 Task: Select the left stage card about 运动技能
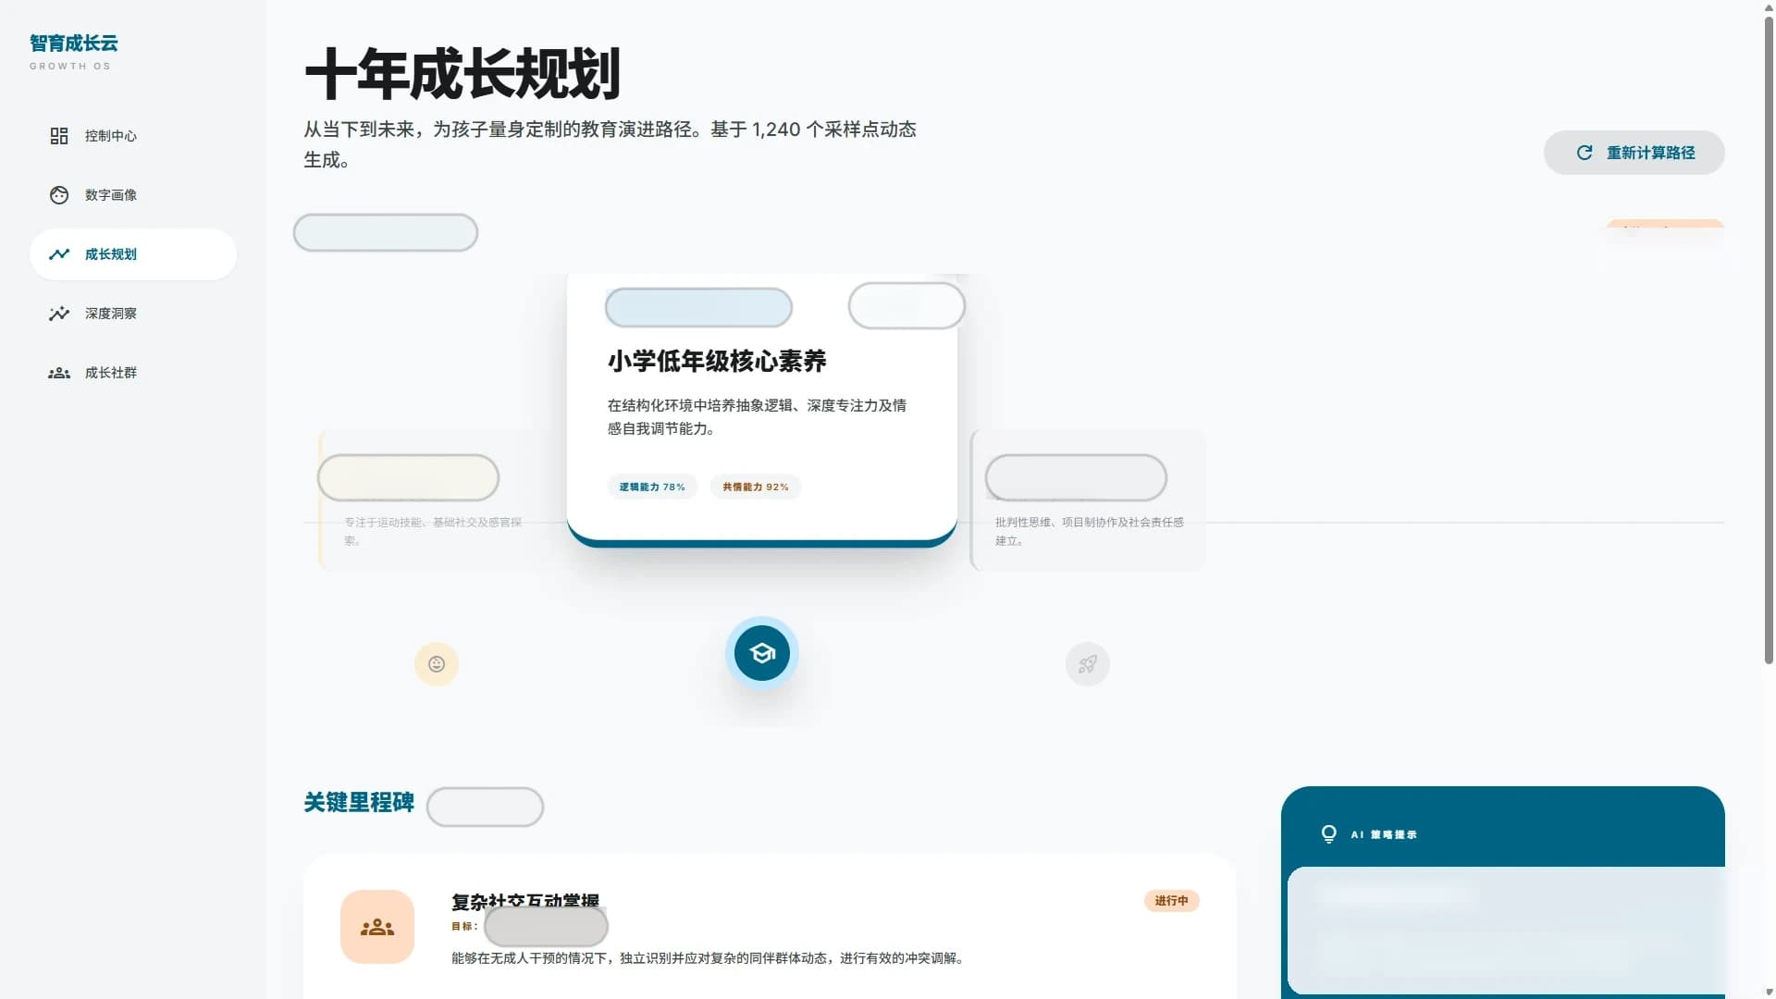435,499
